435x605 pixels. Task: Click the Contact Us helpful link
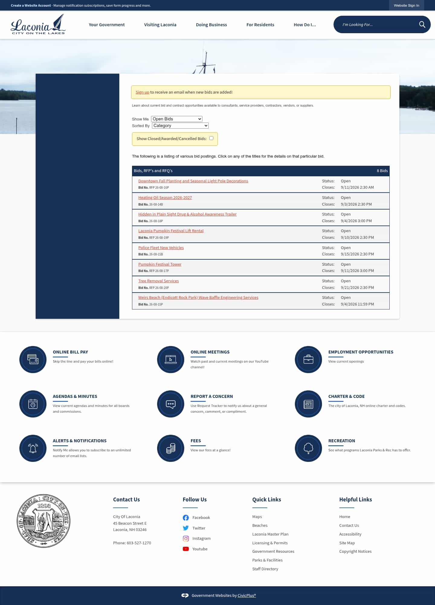pos(349,526)
